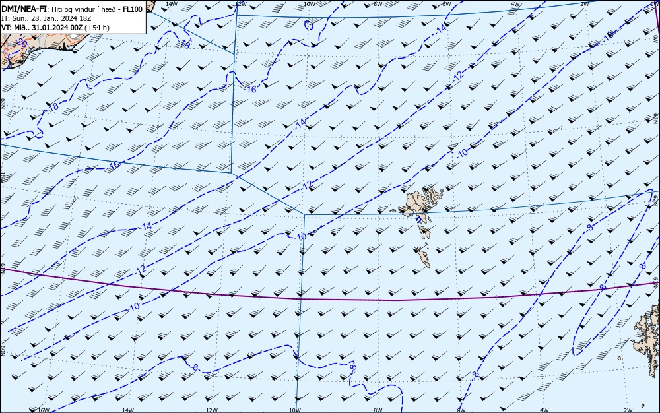Click the -16 label beside the 12W boundary line
This screenshot has height=413, width=660.
pyautogui.click(x=250, y=89)
